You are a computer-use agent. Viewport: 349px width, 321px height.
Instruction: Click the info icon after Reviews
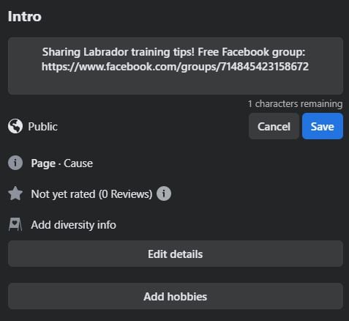[x=164, y=193]
